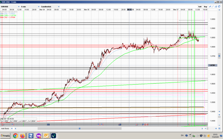Click the reset chart view icon
This screenshot has height=139, width=223.
click(219, 129)
